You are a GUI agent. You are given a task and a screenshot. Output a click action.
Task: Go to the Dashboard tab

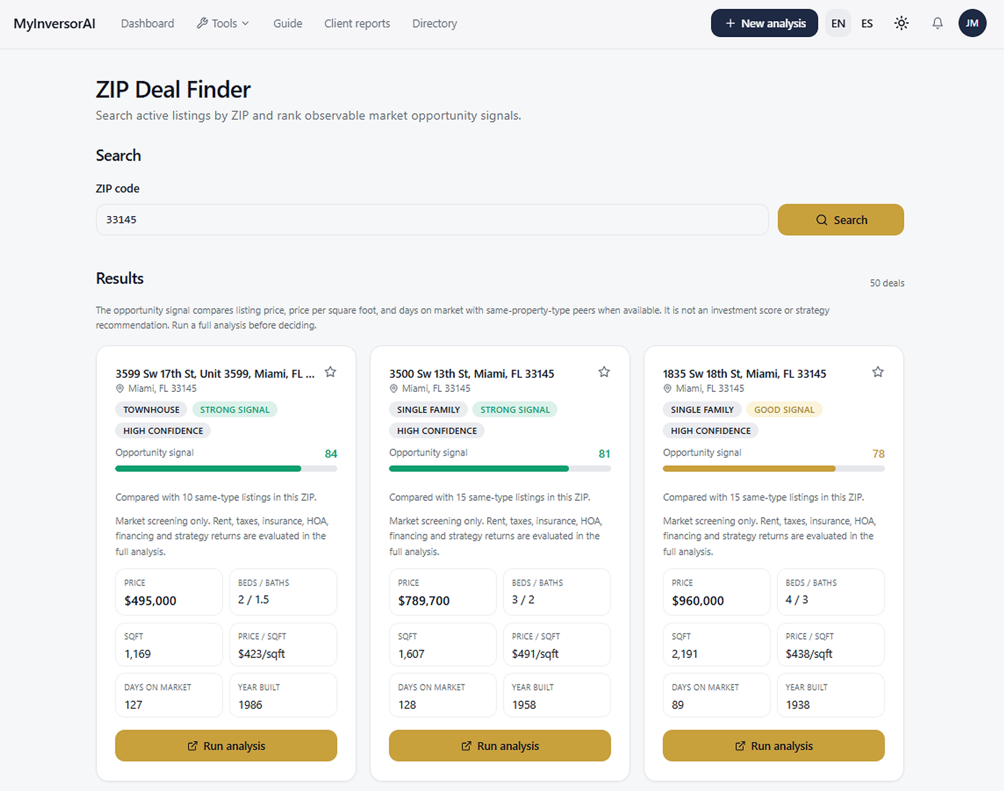pos(147,23)
